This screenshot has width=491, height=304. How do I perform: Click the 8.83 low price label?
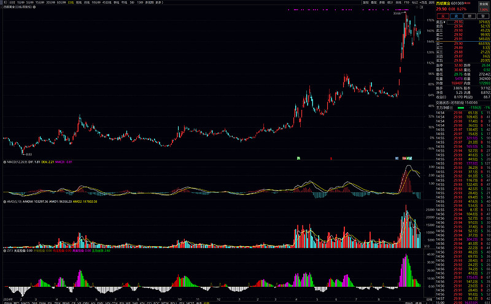pyautogui.click(x=29, y=155)
